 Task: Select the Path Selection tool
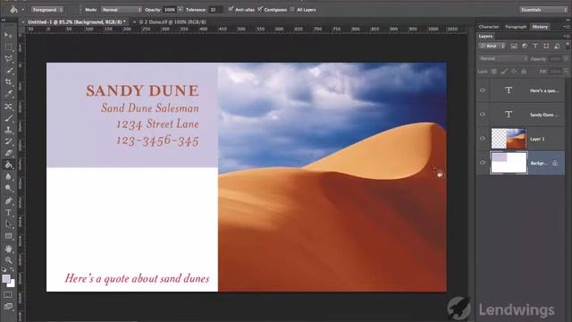[8, 225]
